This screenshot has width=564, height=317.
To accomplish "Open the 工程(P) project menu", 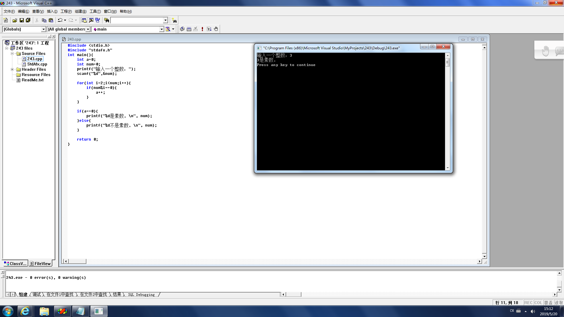I will point(66,11).
